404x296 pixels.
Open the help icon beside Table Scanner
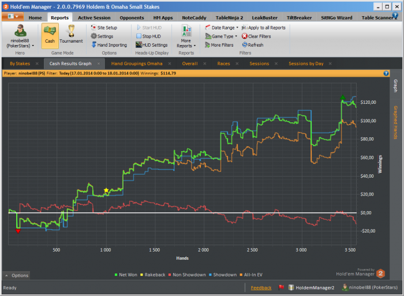pos(395,15)
